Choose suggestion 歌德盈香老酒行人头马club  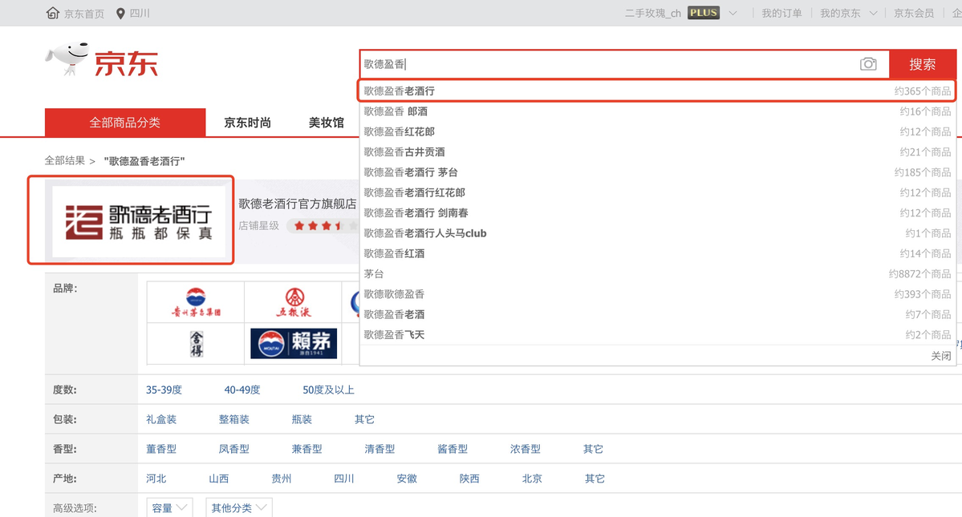point(656,232)
